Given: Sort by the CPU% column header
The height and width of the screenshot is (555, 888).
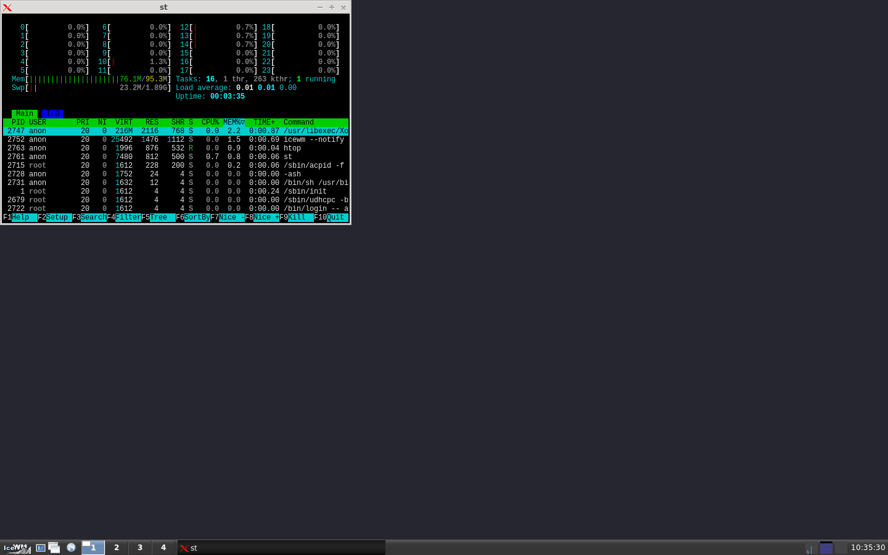Looking at the screenshot, I should 210,123.
